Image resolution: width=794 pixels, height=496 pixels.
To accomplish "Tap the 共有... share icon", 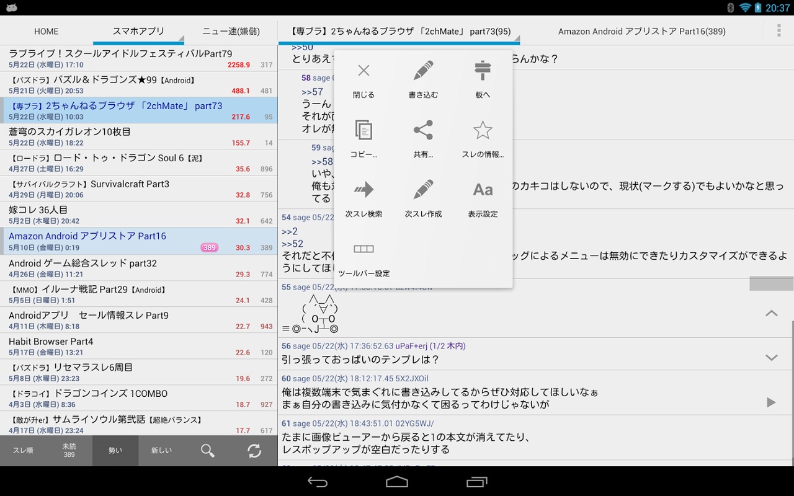I will [x=423, y=130].
